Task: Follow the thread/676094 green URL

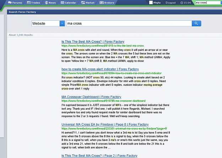Action: (112, 73)
